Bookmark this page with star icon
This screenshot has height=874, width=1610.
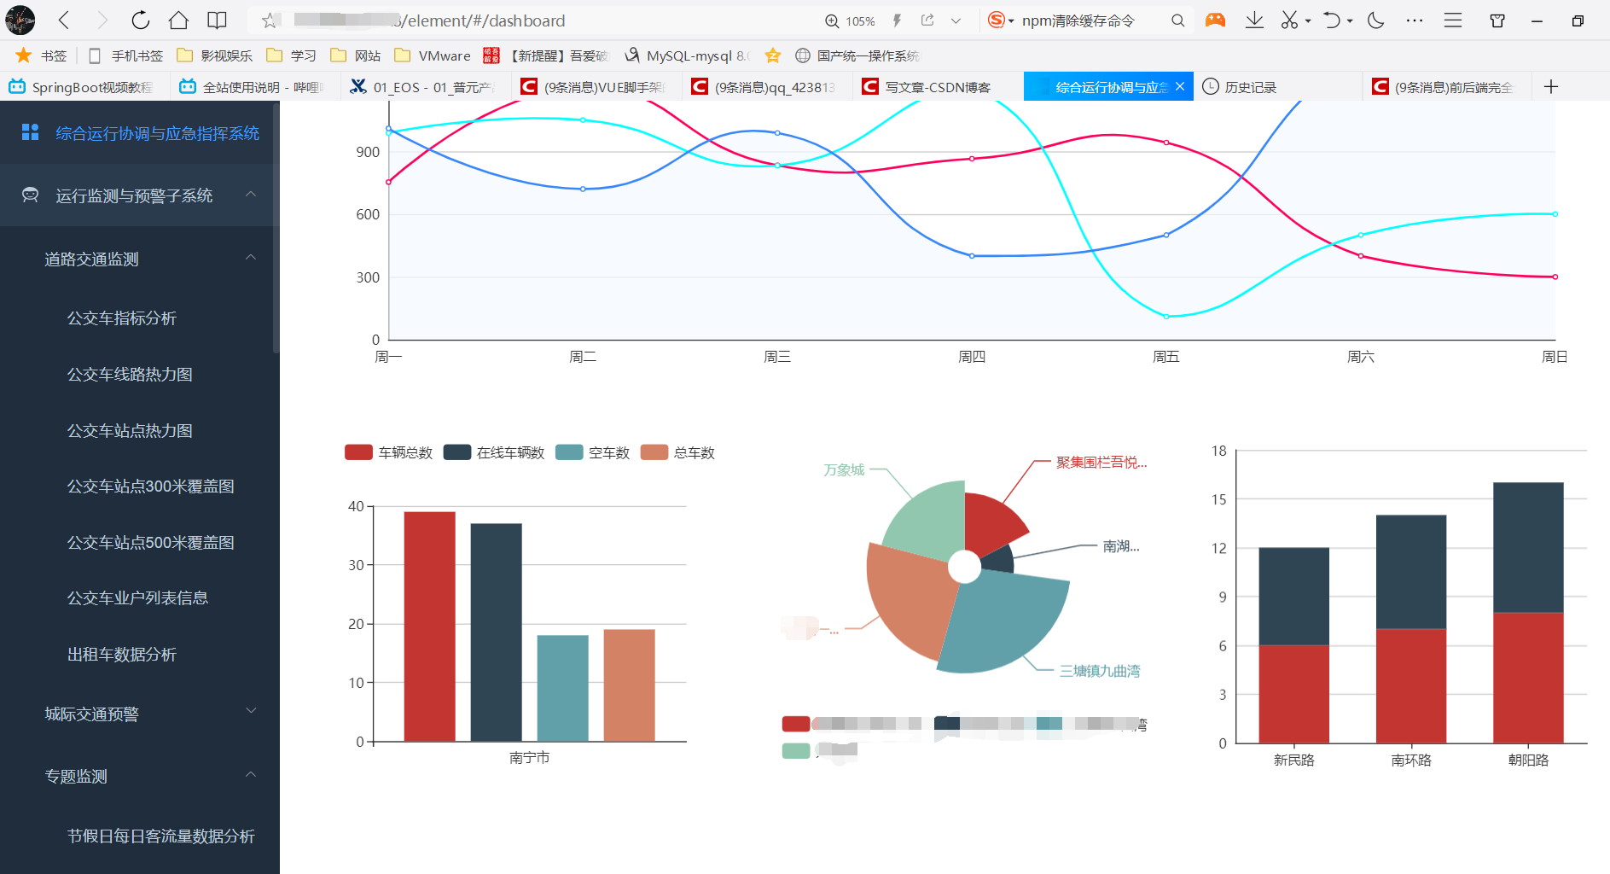tap(270, 20)
